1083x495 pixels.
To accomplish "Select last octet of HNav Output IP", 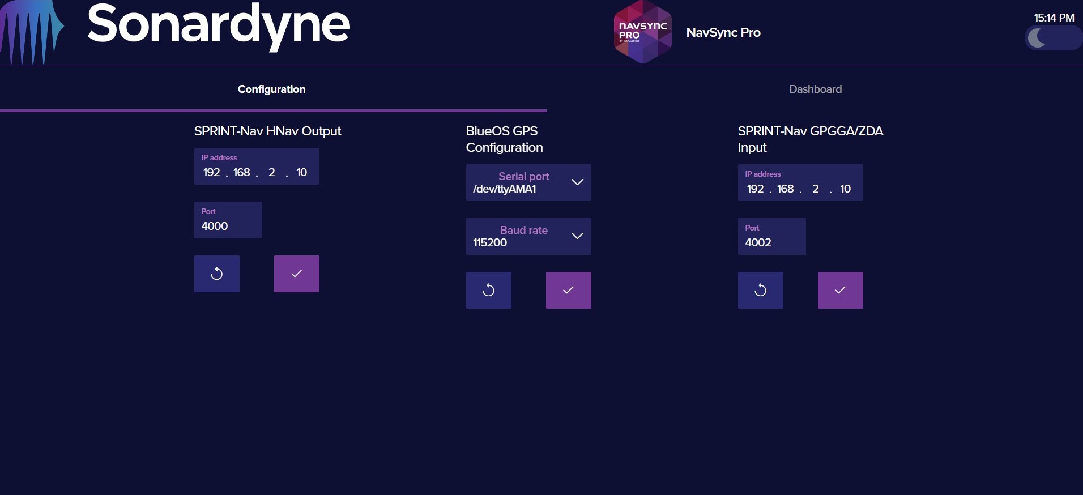I will tap(301, 173).
